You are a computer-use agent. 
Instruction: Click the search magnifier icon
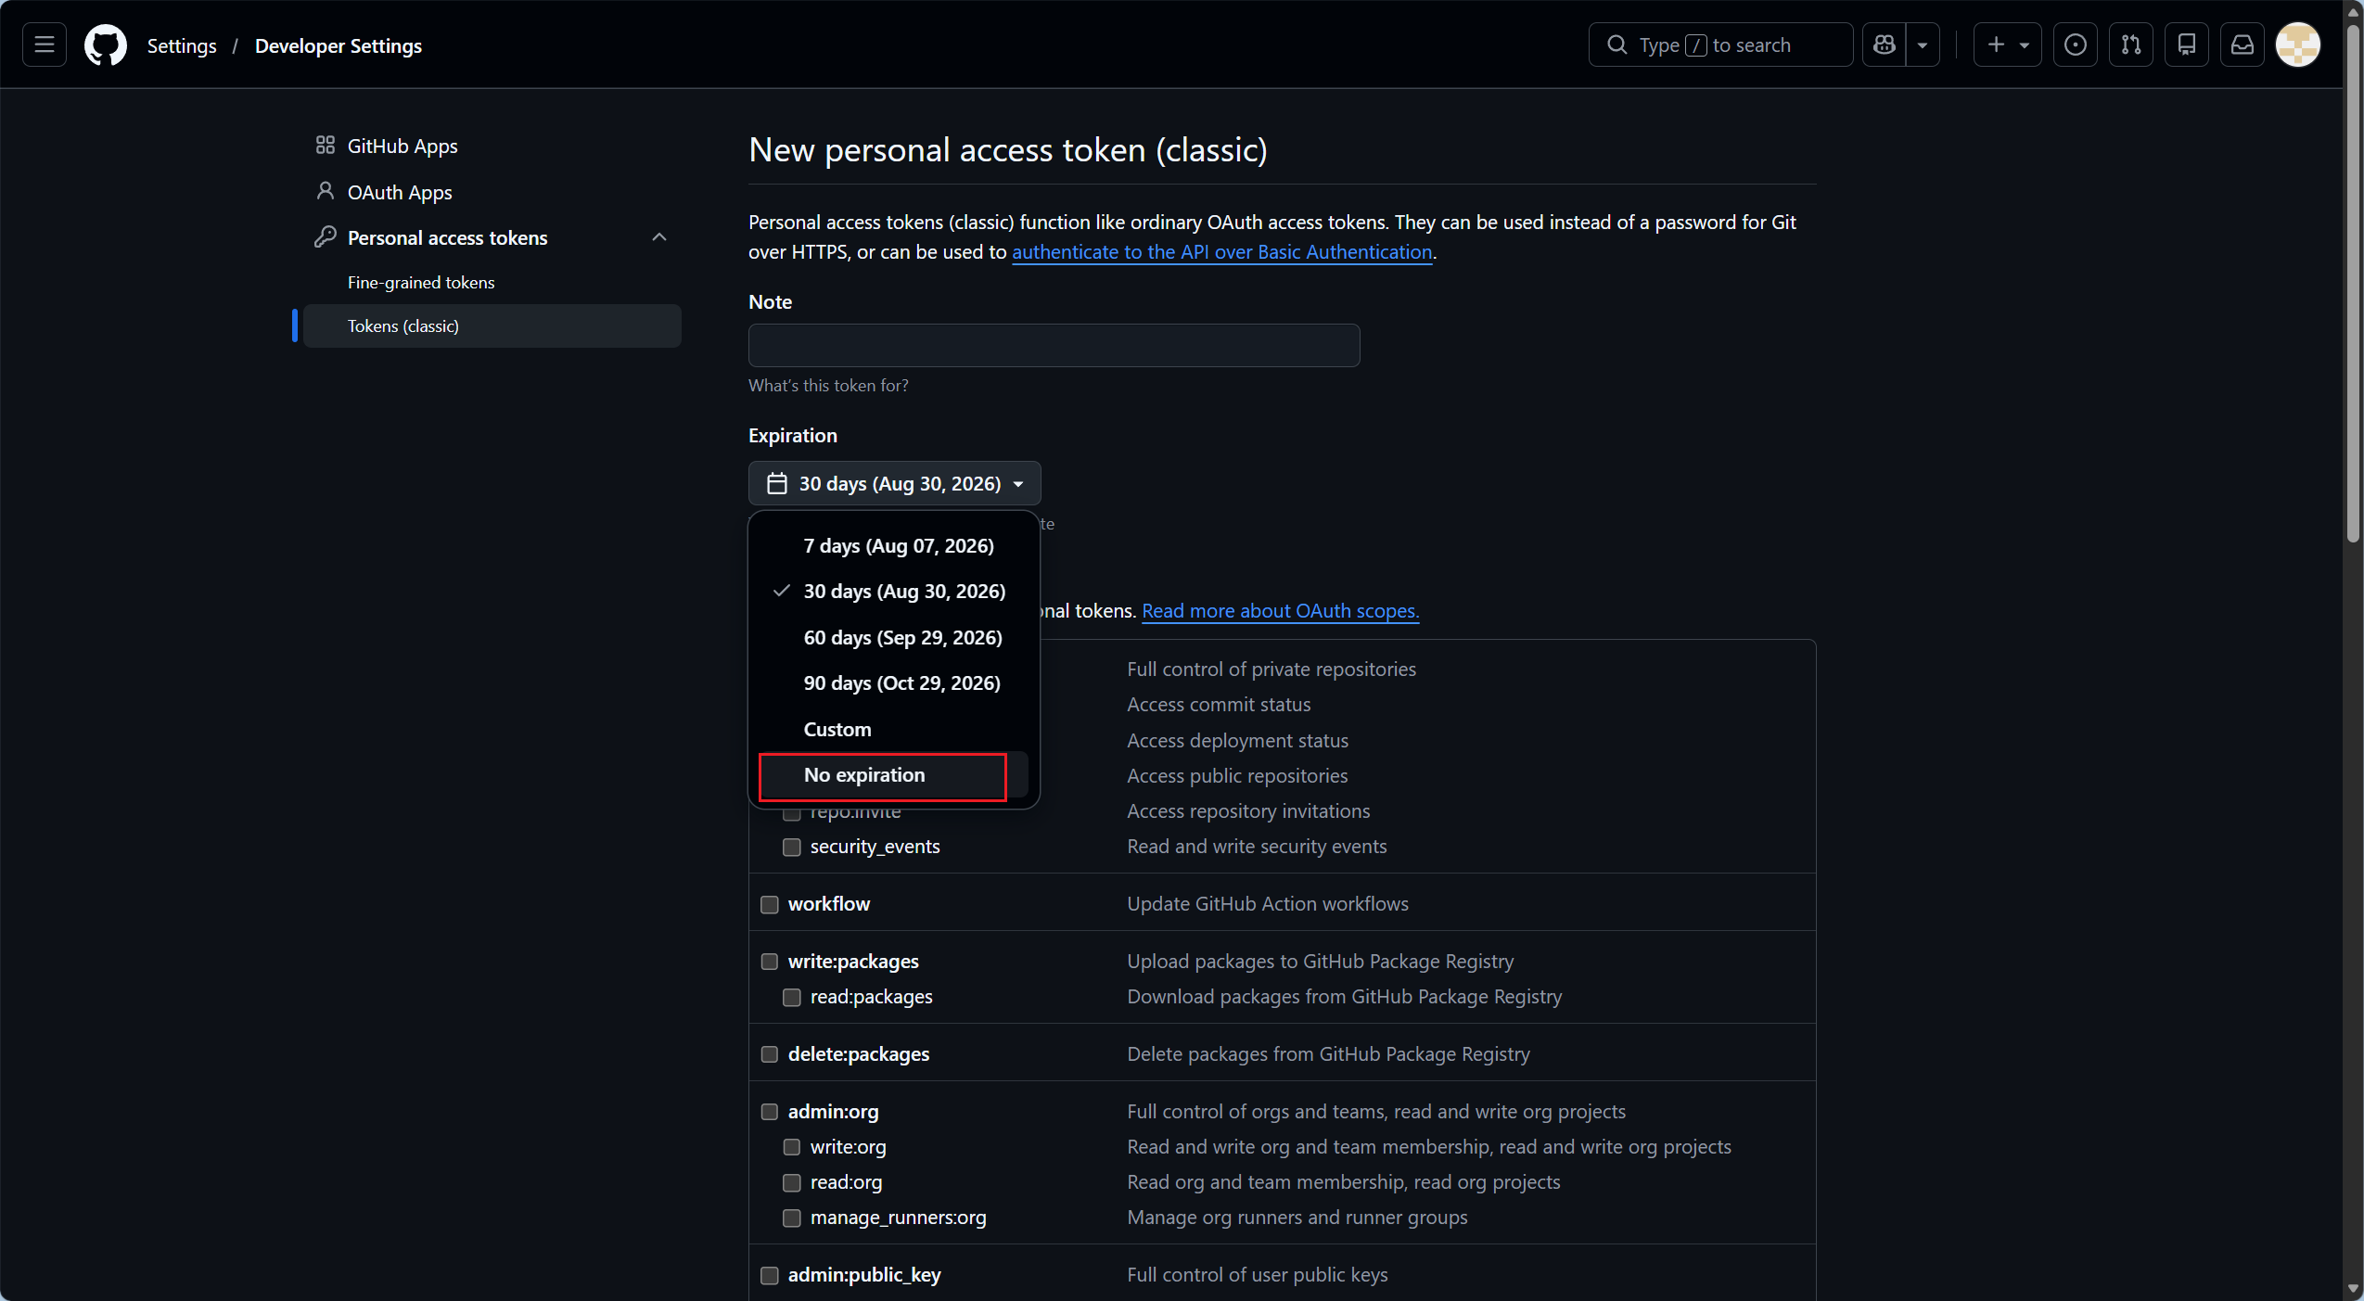[1616, 45]
